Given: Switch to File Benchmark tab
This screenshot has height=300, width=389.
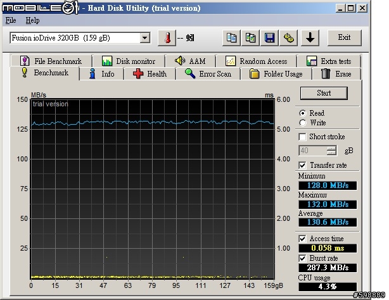Looking at the screenshot, I should [51, 61].
